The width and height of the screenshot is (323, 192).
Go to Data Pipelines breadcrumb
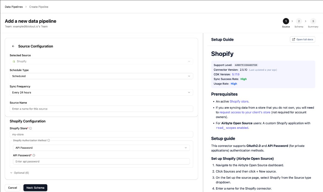14,7
